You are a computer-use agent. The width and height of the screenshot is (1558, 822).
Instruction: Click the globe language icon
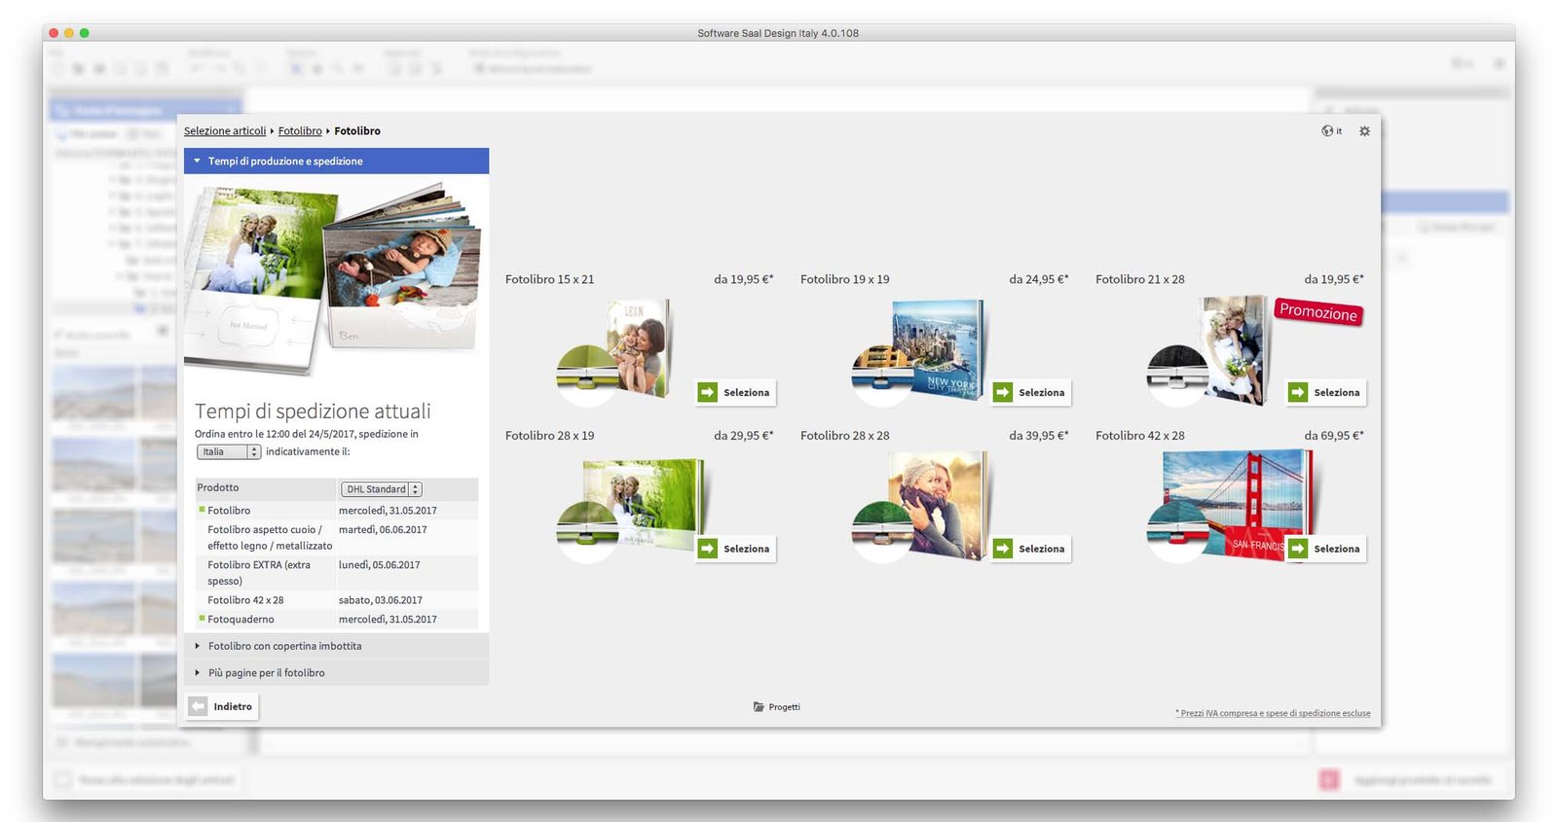[1327, 131]
